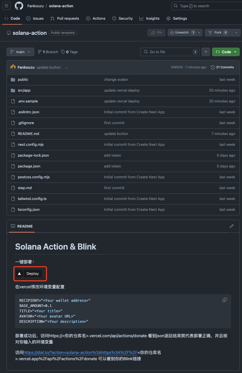Open the .eslintrc.json file
The width and height of the screenshot is (242, 373).
point(29,112)
